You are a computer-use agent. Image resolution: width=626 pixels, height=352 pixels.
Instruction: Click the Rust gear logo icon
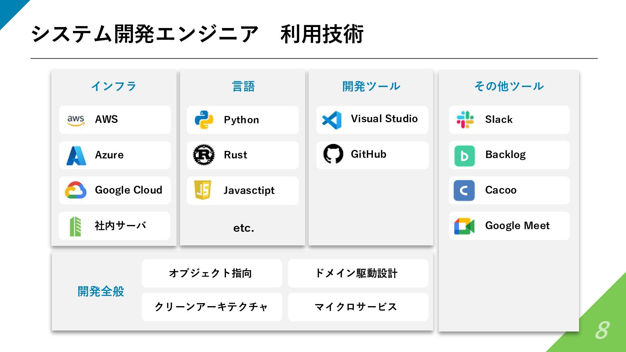204,155
